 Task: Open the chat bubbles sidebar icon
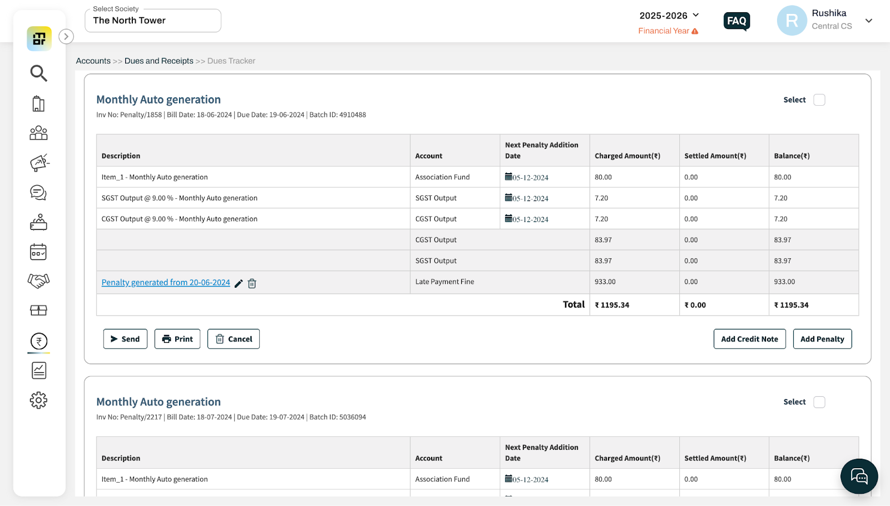(x=38, y=193)
